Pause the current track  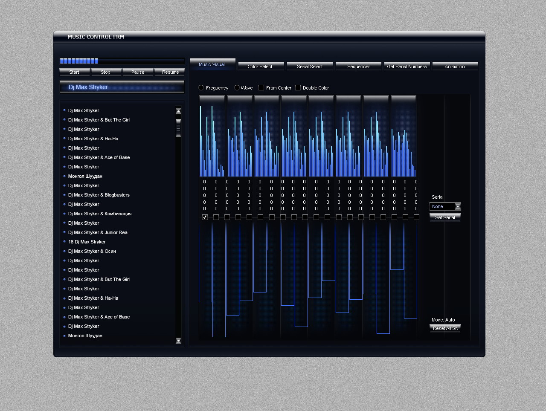coord(138,72)
